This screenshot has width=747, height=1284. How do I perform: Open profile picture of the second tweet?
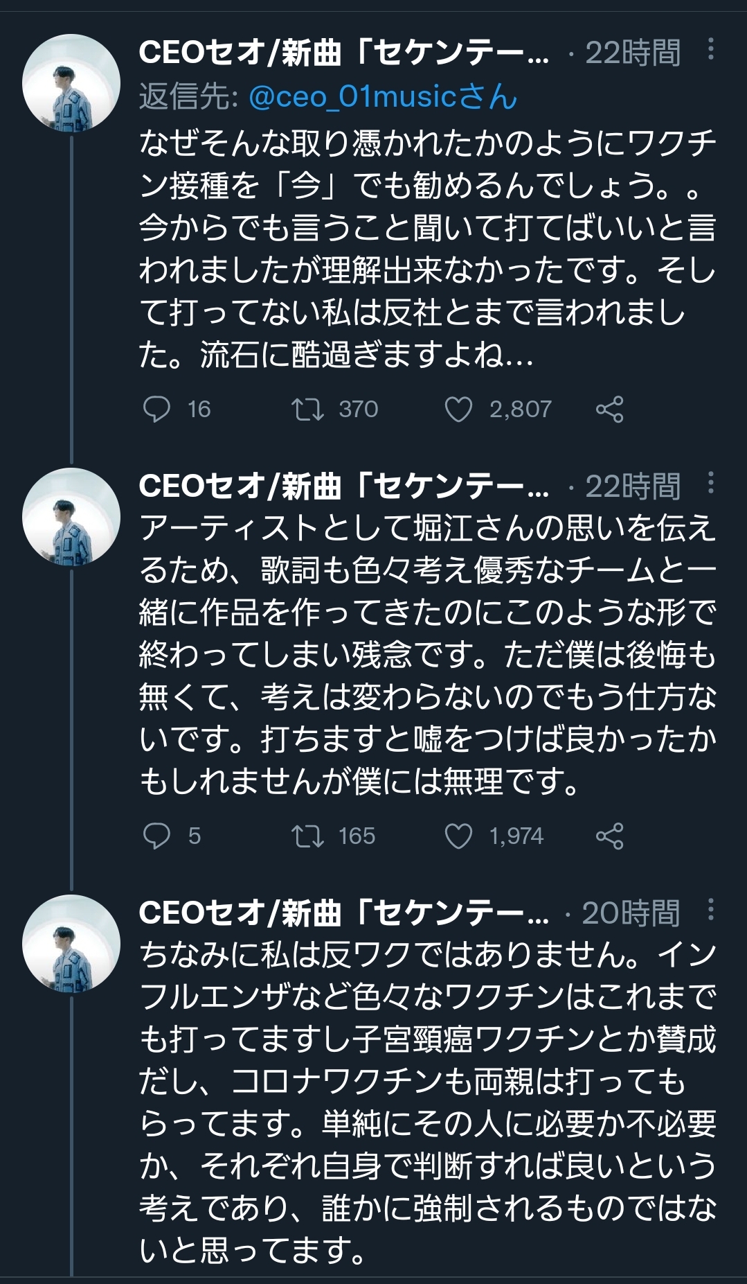(71, 516)
